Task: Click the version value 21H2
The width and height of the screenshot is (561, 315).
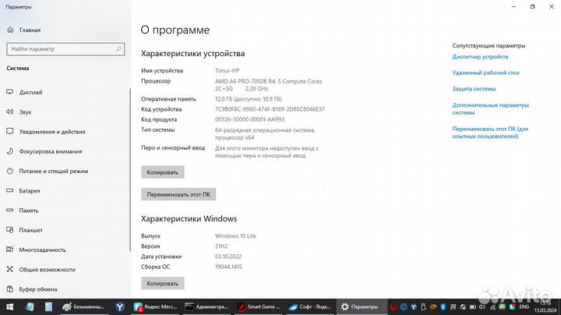Action: (221, 246)
